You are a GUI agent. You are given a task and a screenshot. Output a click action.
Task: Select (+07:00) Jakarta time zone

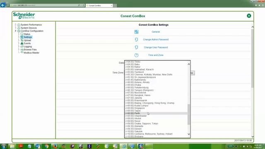coord(156,98)
